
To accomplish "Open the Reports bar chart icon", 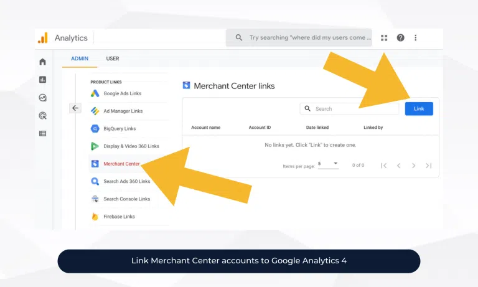I will (42, 80).
